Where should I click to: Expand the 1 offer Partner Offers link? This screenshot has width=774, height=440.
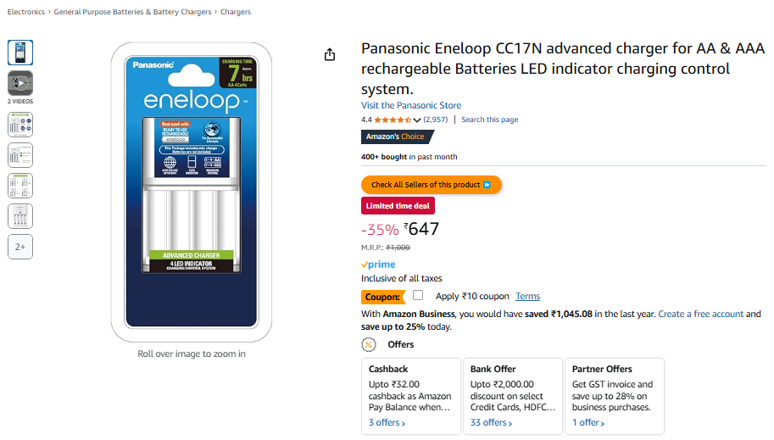click(x=588, y=423)
